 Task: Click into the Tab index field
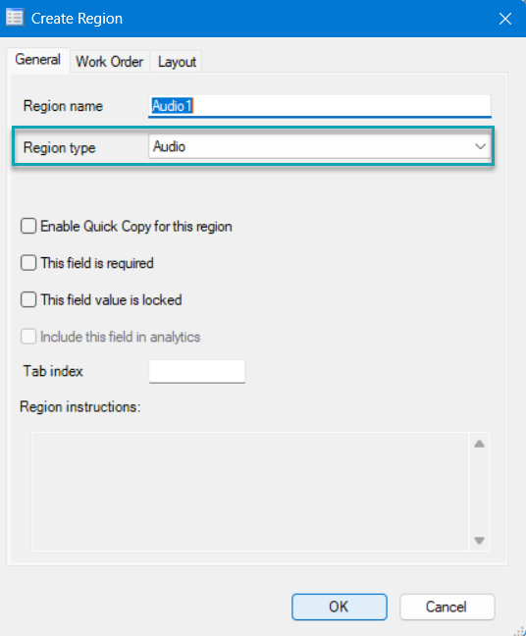point(197,371)
